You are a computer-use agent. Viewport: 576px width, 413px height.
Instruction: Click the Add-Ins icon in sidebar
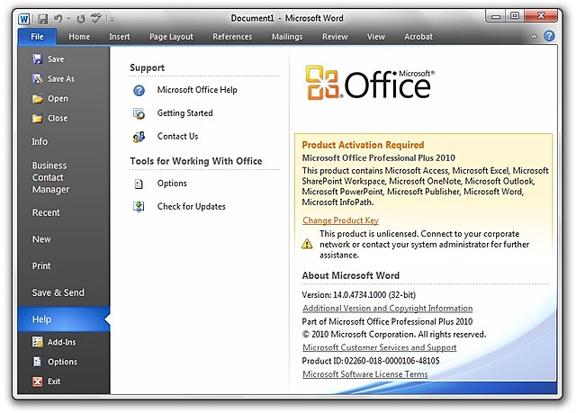click(38, 342)
